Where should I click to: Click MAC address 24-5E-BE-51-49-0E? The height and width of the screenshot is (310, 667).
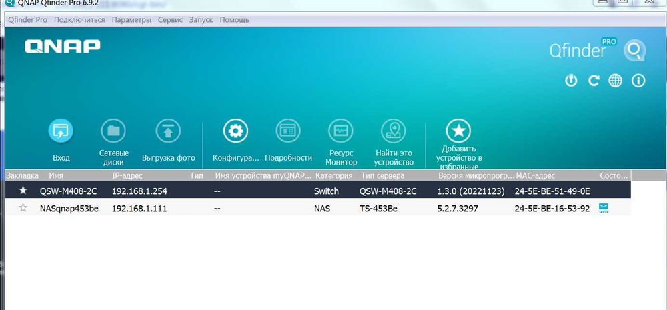click(x=552, y=191)
